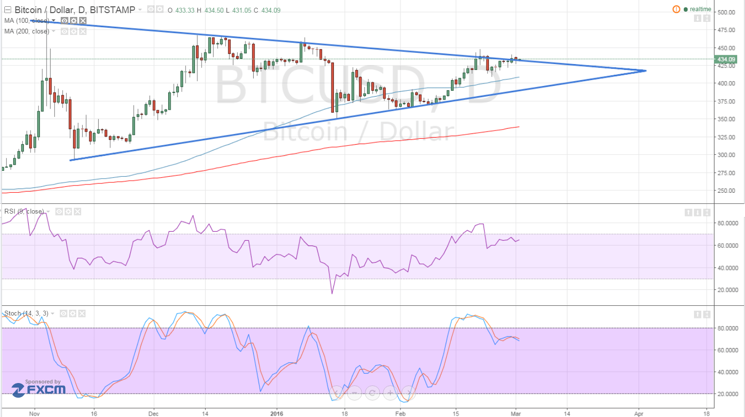The image size is (745, 417).
Task: Click the Apr label on time axis
Action: point(639,414)
